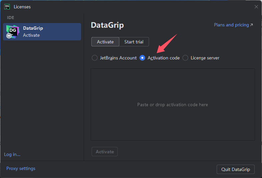Viewport: 262px width, 178px height.
Task: Click the Activate button below the code field
Action: [x=105, y=152]
